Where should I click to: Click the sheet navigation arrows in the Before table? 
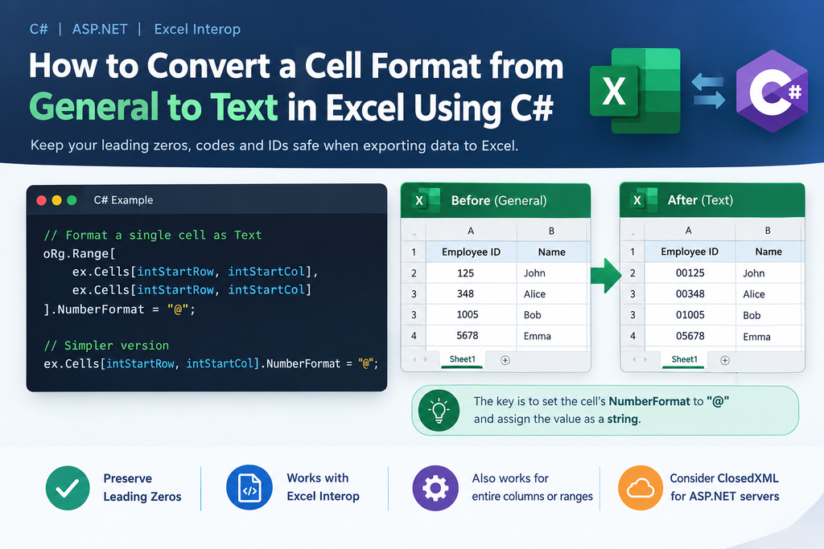pos(420,359)
